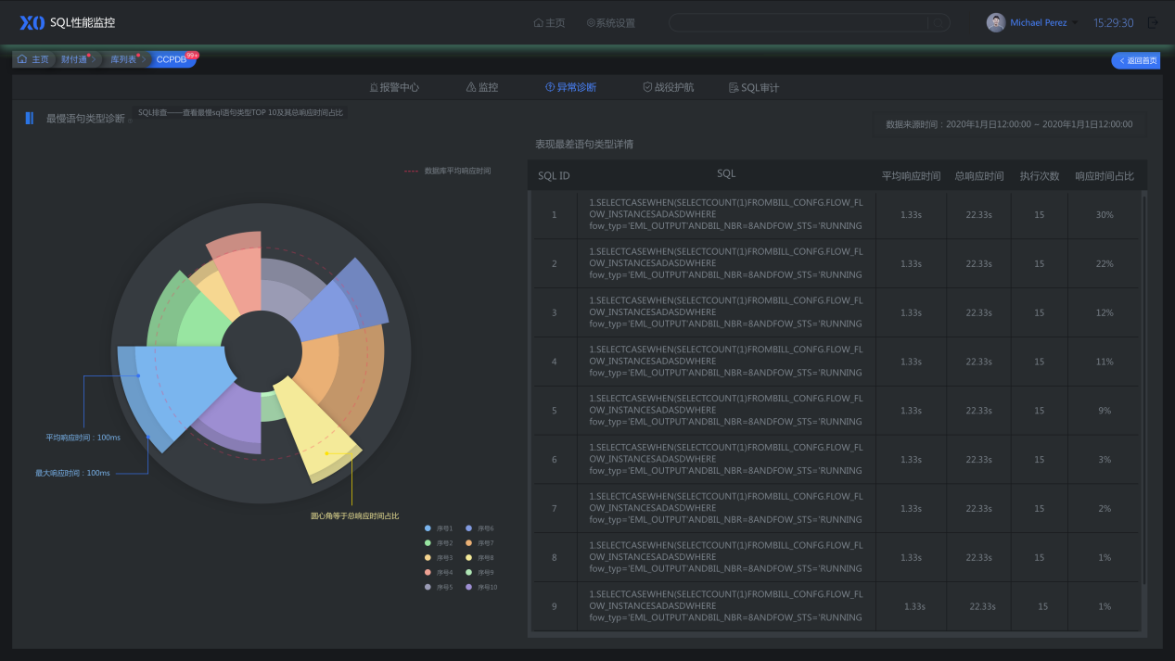Click the 主页 breadcrumb link
1175x661 pixels.
point(40,59)
